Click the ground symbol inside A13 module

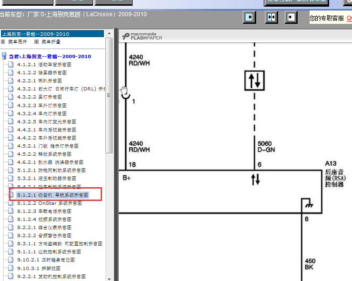pyautogui.click(x=309, y=205)
